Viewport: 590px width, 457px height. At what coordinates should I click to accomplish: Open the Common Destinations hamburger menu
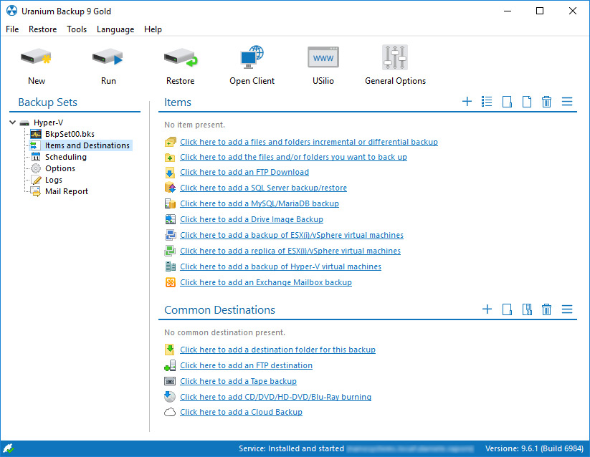(x=567, y=309)
